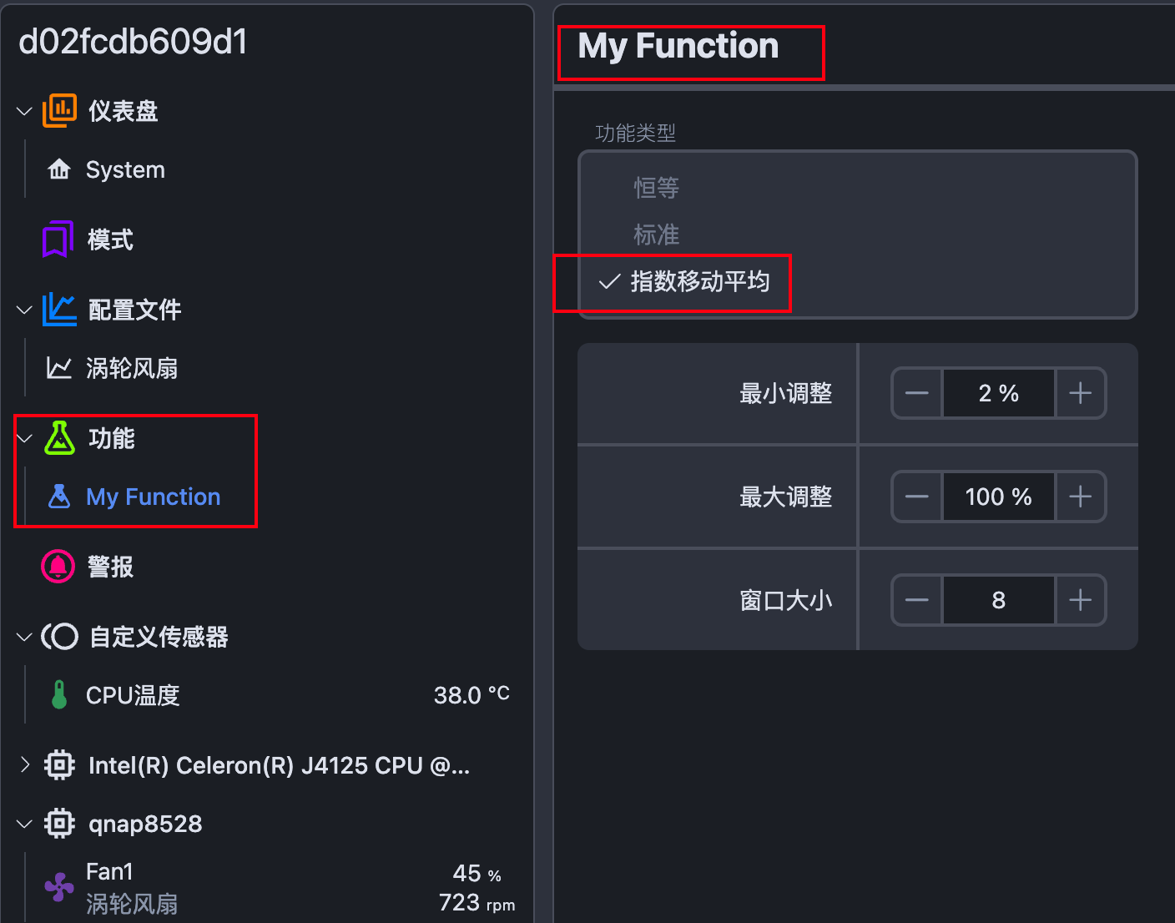Image resolution: width=1175 pixels, height=923 pixels.
Task: Click the purple Fan1 fan icon
Action: [59, 887]
